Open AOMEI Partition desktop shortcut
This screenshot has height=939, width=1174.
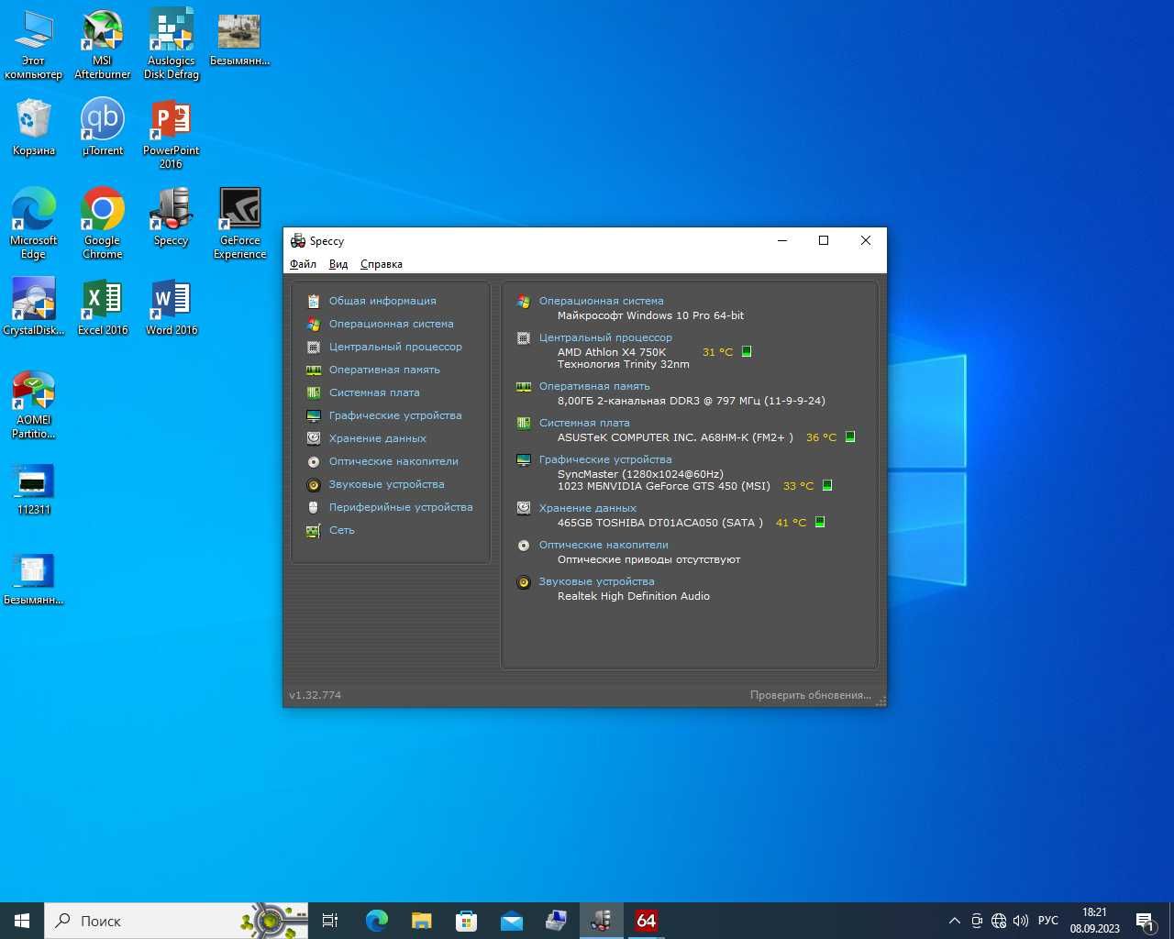[34, 404]
